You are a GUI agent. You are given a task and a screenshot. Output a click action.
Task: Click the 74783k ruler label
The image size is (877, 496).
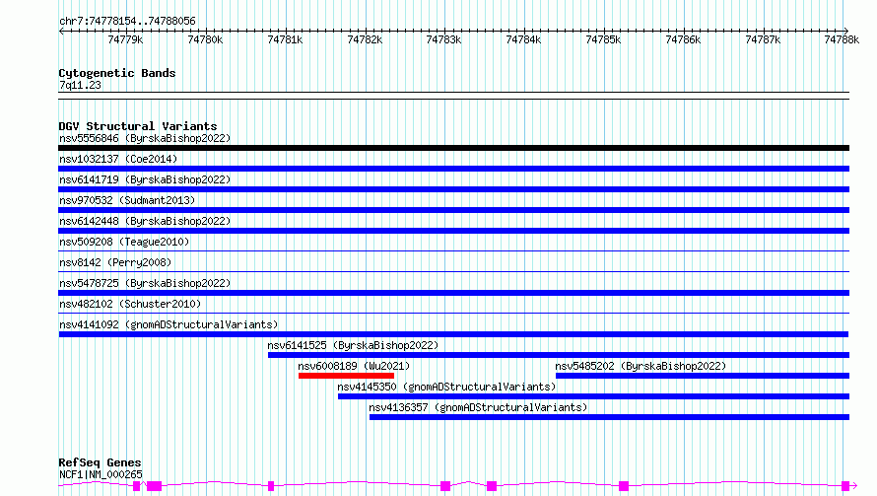click(443, 39)
